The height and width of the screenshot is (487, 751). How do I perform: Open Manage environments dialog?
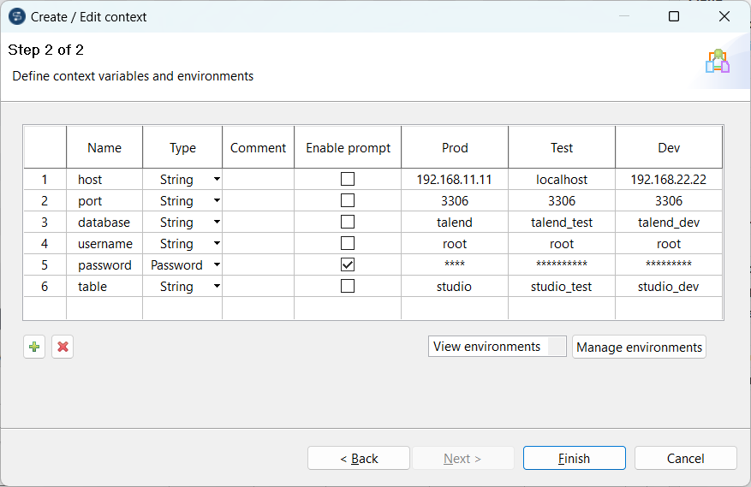pyautogui.click(x=639, y=347)
